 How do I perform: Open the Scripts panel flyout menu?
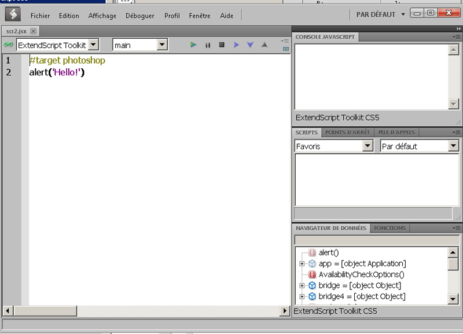457,133
